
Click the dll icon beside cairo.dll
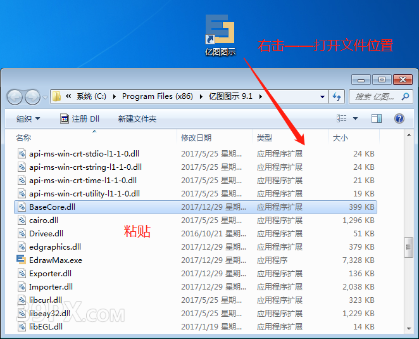(x=22, y=221)
